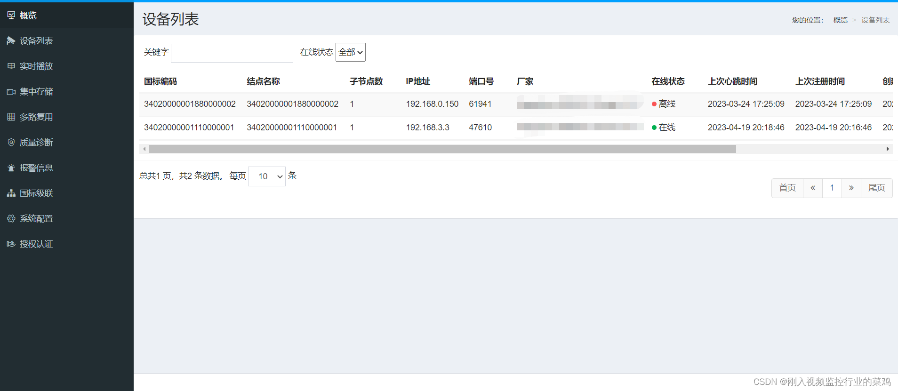
Task: Select 国标编码 cell 34020000001110000001
Action: click(189, 128)
